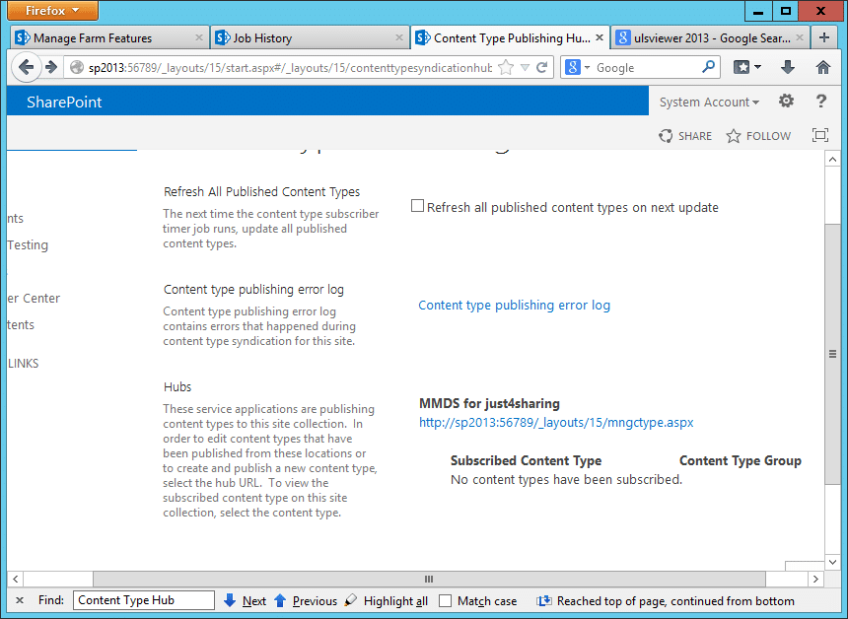Click the horizontal scrollbar thumb

point(429,579)
